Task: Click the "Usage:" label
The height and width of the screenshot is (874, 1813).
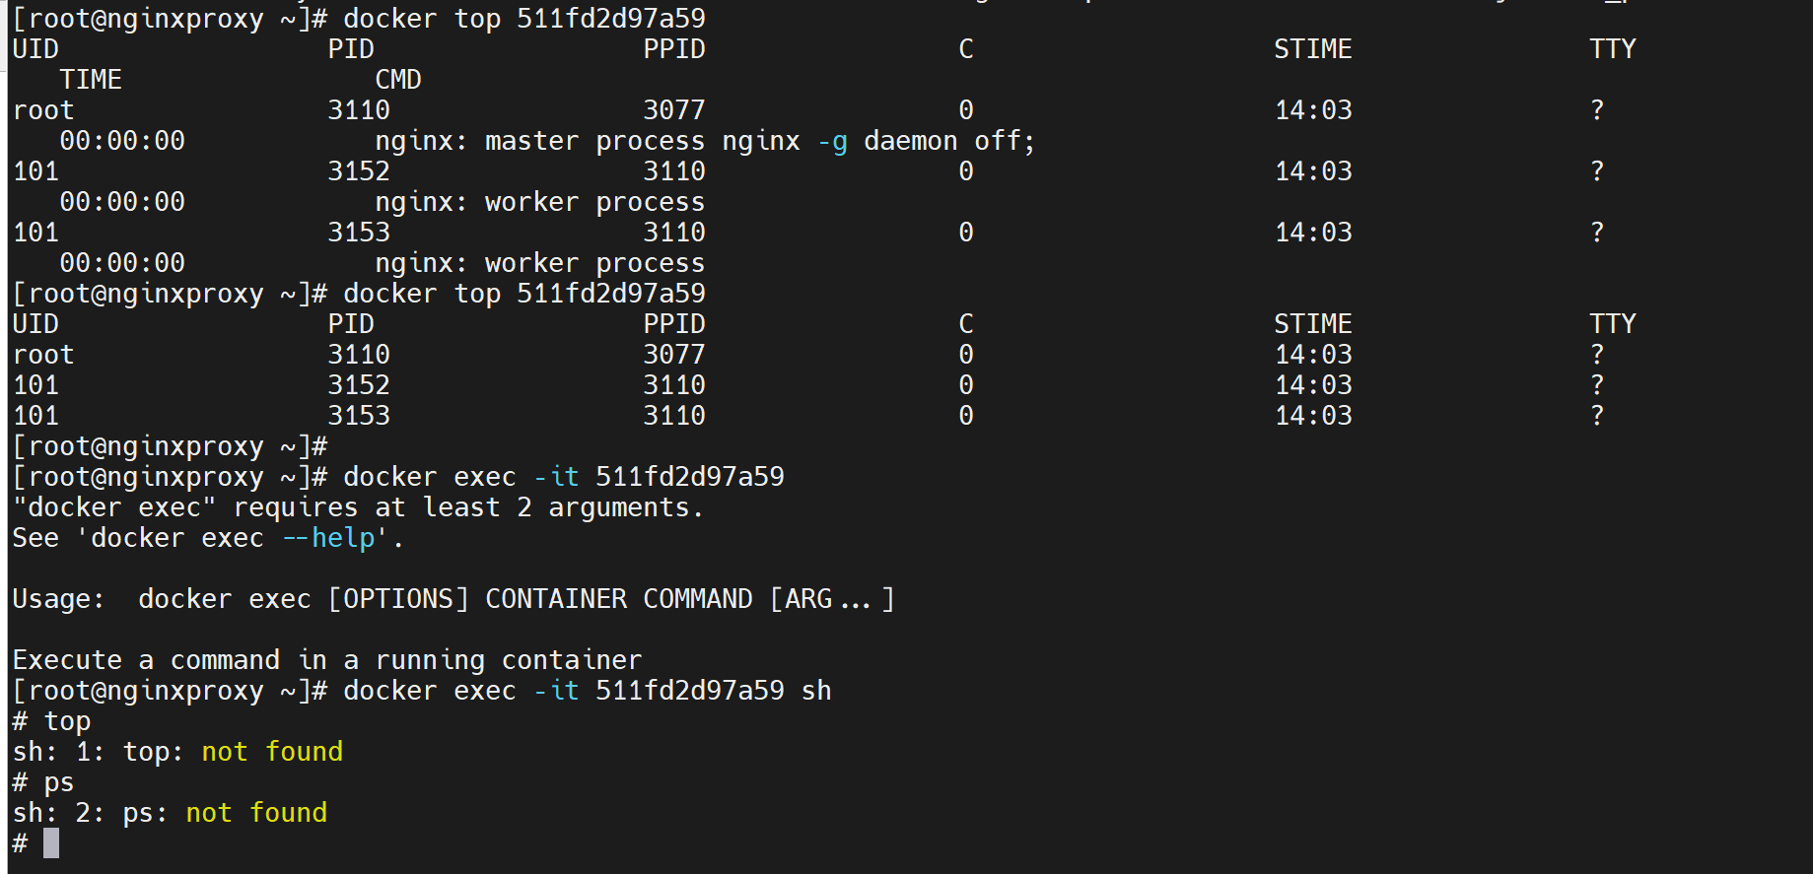Action: click(x=58, y=599)
